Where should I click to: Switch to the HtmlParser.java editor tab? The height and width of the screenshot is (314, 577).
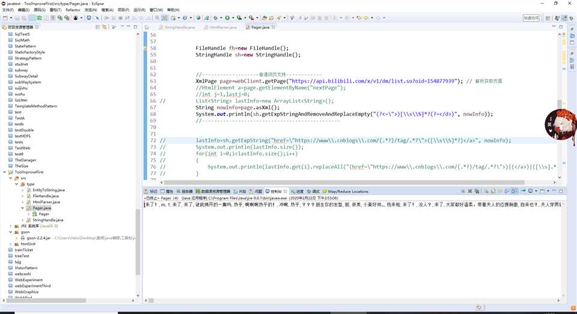[x=221, y=27]
